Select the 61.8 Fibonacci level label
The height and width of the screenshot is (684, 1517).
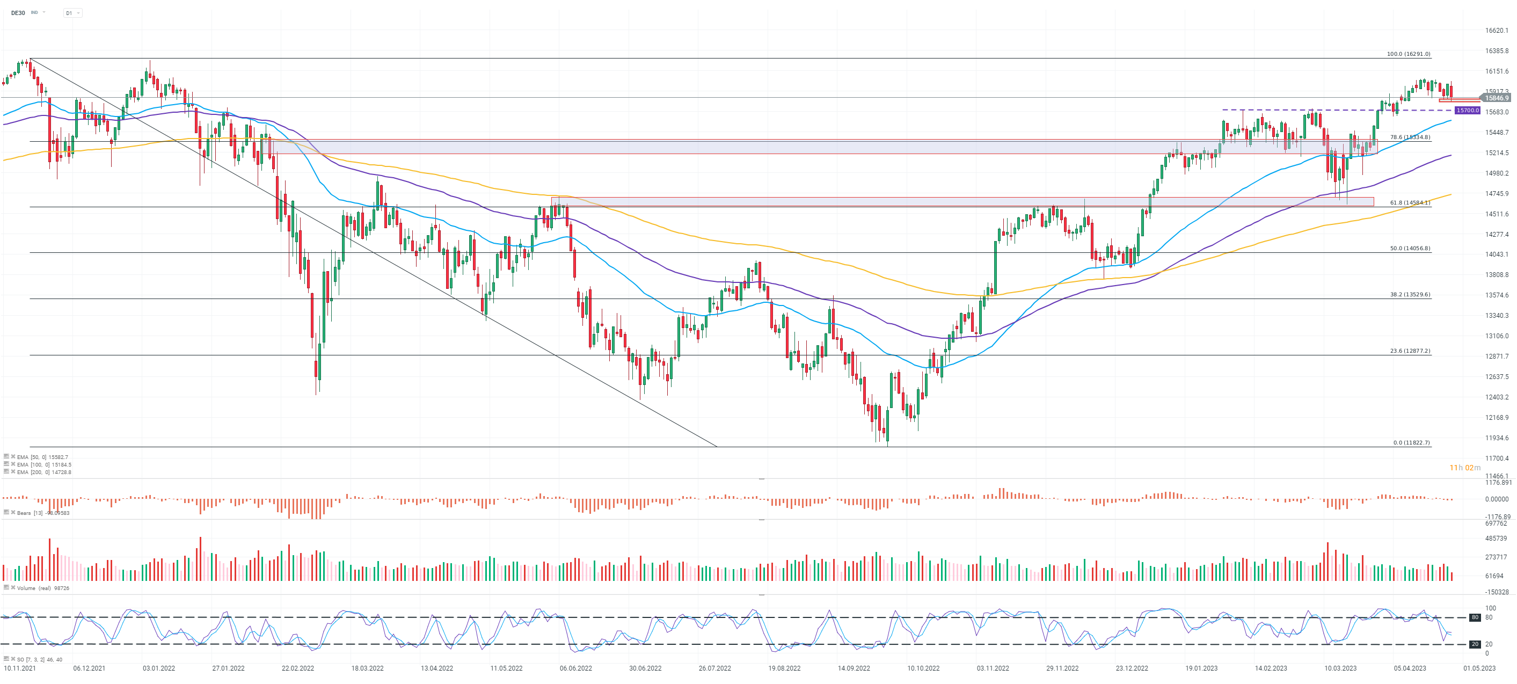[x=1410, y=202]
